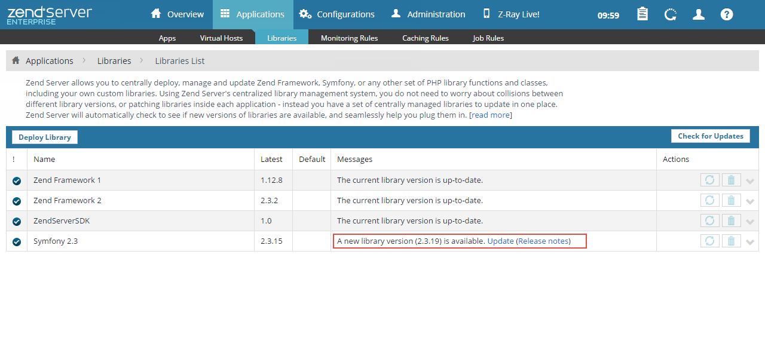Screen dimensions: 765x340
Task: Click the restart server circular icon
Action: coord(671,14)
